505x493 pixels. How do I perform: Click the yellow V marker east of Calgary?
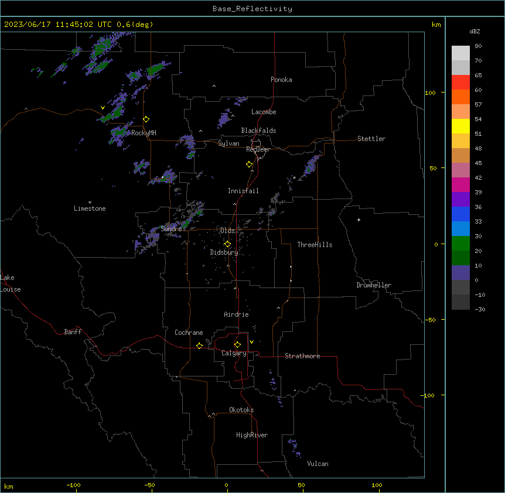(x=251, y=342)
